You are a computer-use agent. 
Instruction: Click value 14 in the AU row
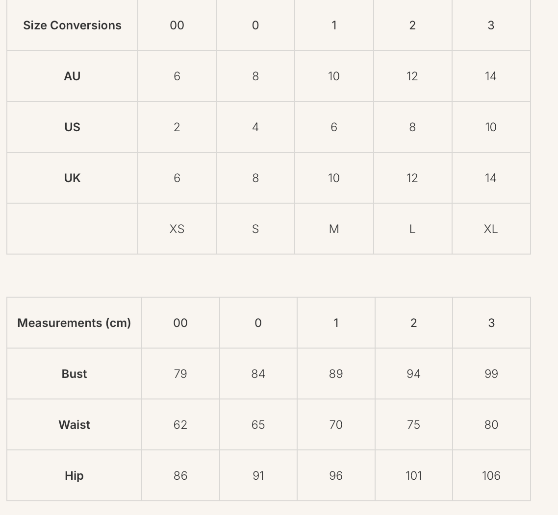click(491, 76)
